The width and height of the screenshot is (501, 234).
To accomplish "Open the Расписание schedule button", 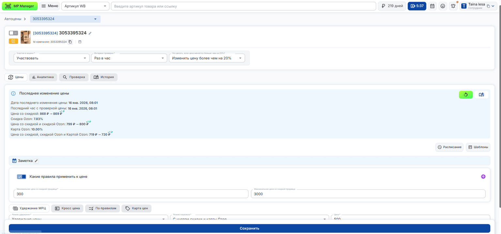I will 449,147.
